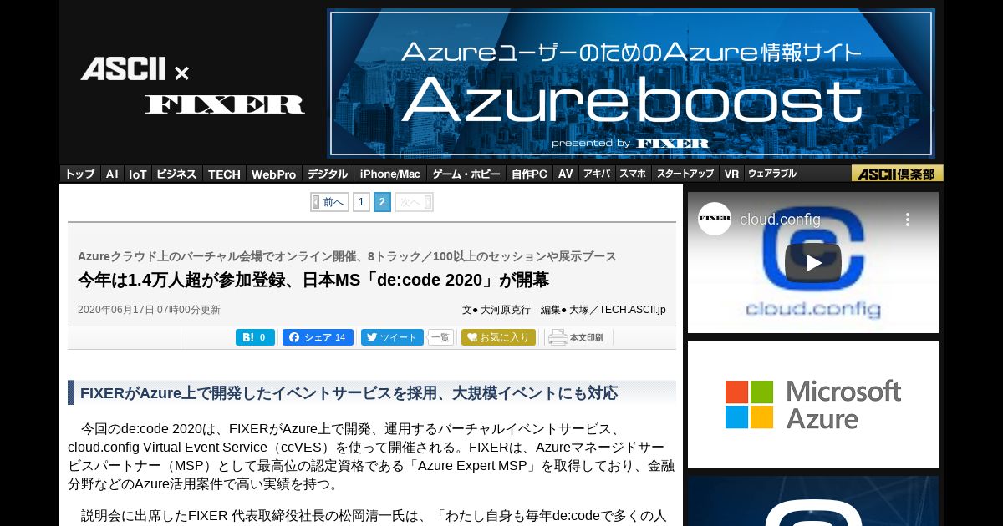Open the ASCII logo in the header

pyautogui.click(x=123, y=68)
